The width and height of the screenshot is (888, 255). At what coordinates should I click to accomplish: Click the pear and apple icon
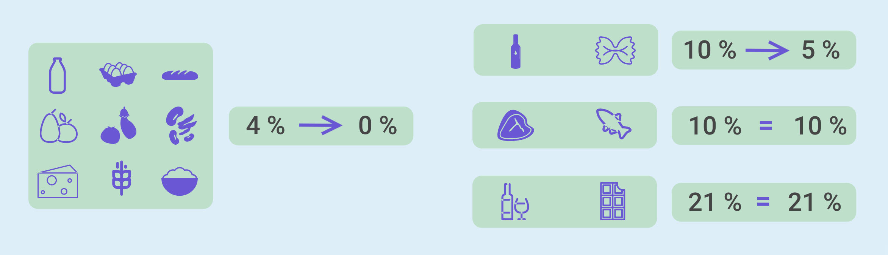tap(59, 127)
